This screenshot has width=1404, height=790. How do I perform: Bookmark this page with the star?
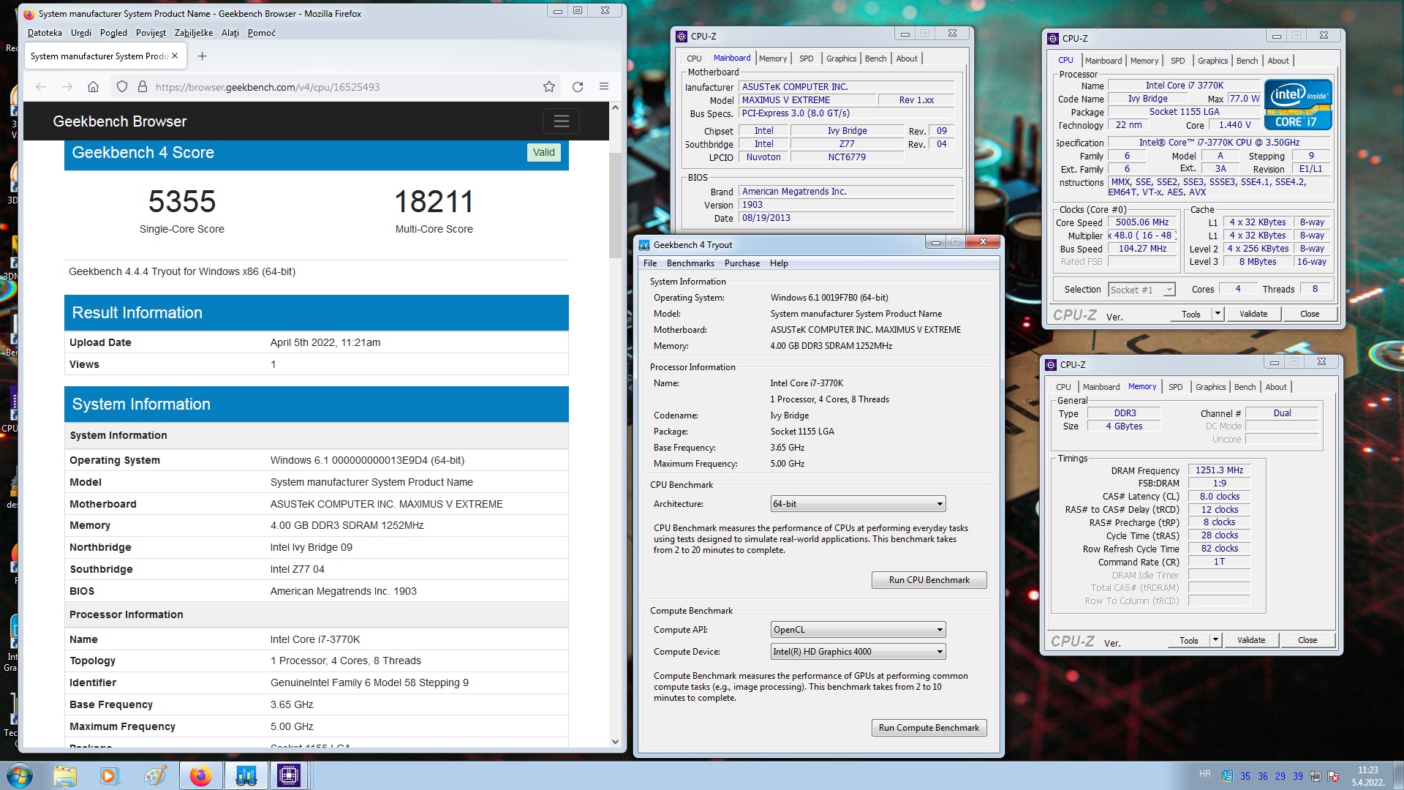pos(549,86)
